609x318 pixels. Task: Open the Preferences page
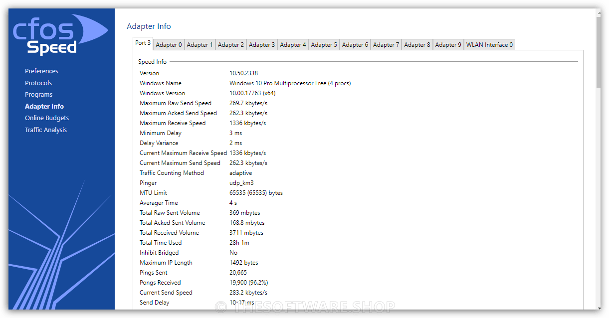41,71
